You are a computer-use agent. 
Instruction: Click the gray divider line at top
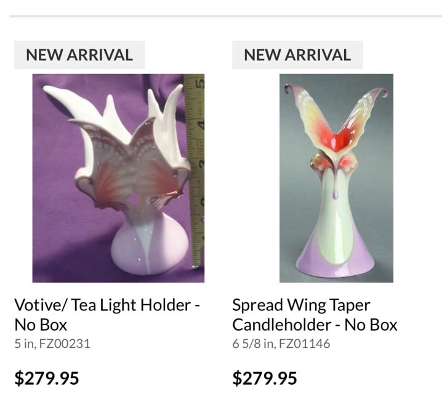pos(225,16)
